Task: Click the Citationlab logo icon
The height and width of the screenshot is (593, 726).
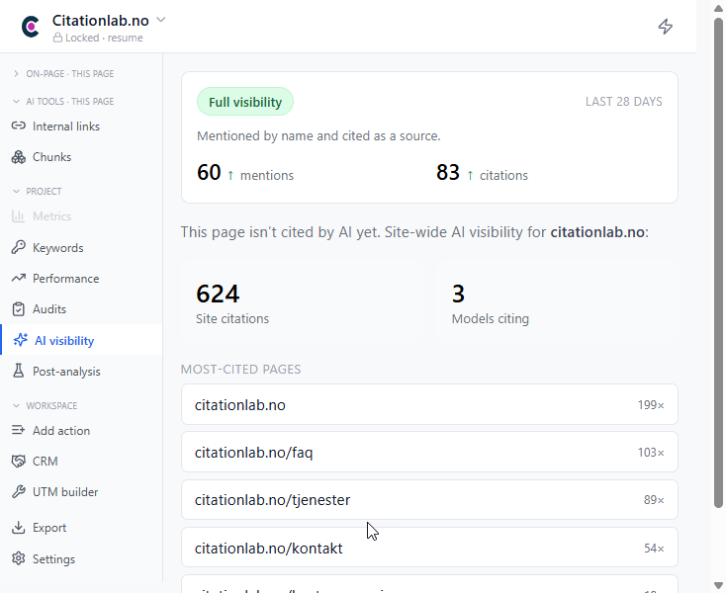Action: [x=31, y=27]
